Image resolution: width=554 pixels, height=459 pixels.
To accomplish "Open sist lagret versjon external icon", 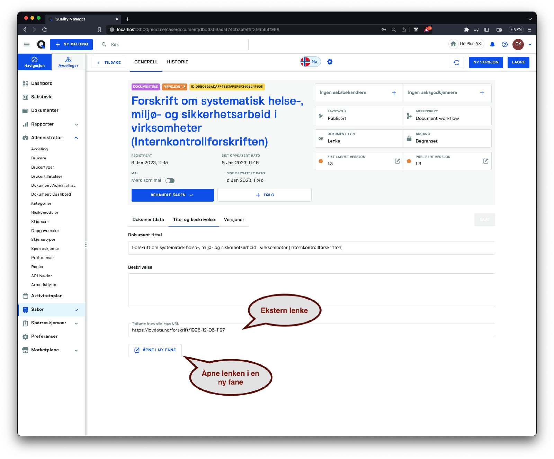I will (x=397, y=161).
